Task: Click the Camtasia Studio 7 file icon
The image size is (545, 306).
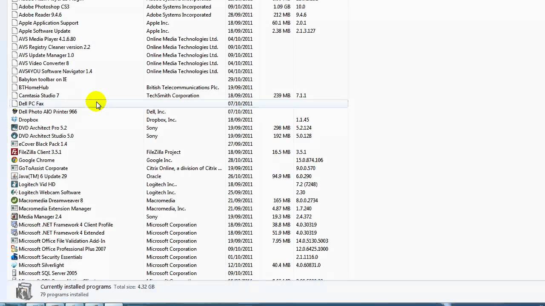Action: click(x=14, y=96)
